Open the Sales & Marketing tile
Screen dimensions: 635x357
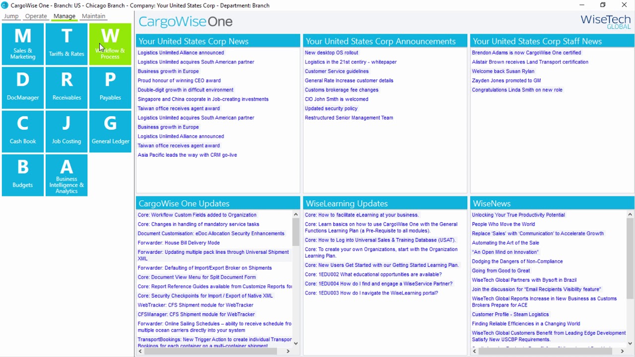[x=23, y=44]
